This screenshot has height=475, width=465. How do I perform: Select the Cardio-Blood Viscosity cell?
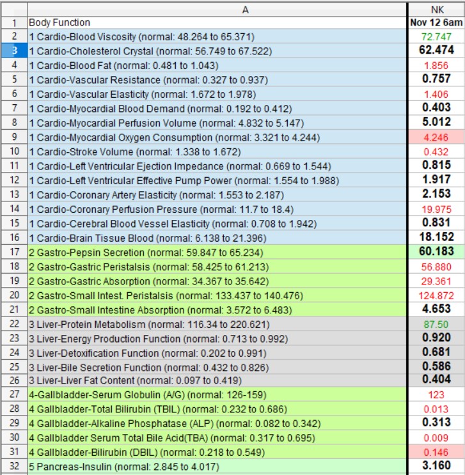click(x=217, y=37)
